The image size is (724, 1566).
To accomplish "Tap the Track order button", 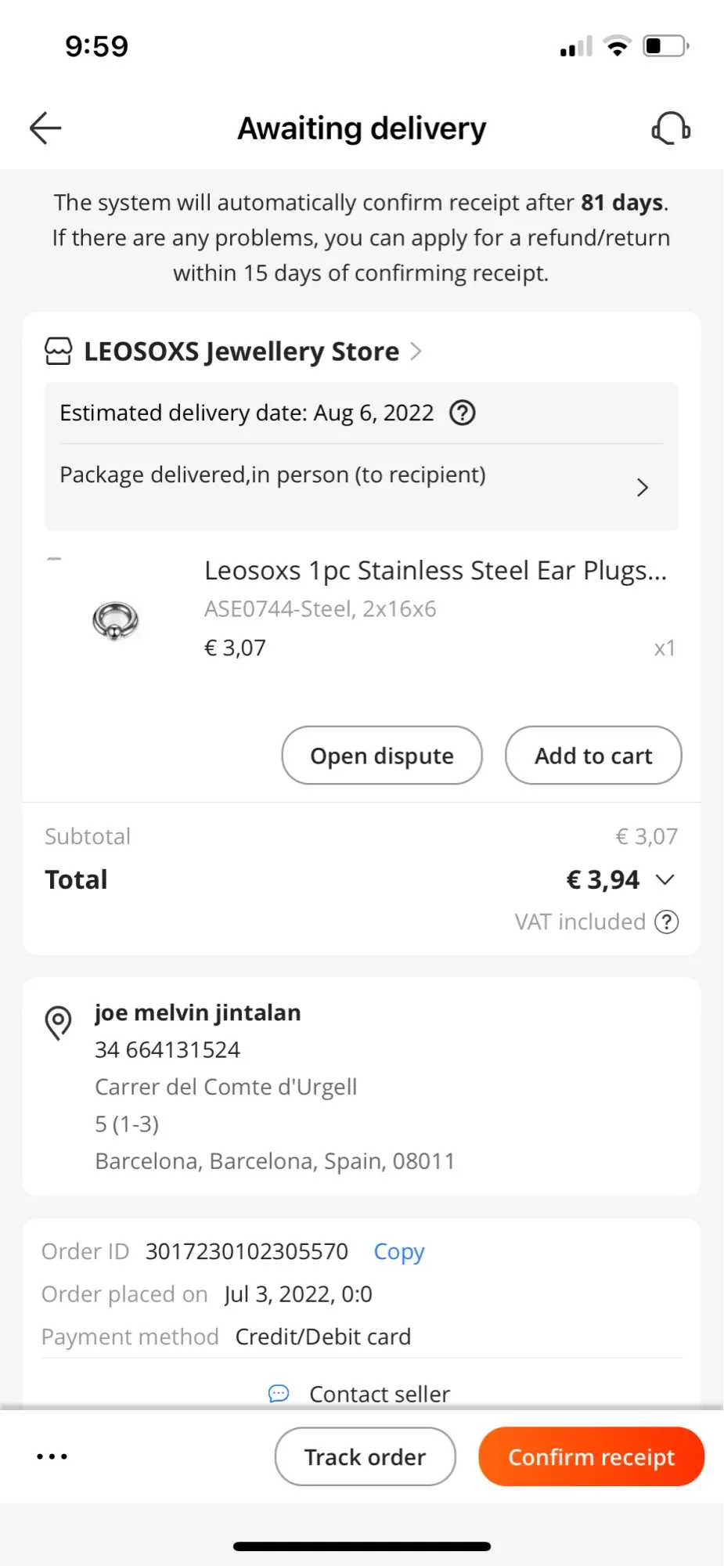I will coord(365,1456).
